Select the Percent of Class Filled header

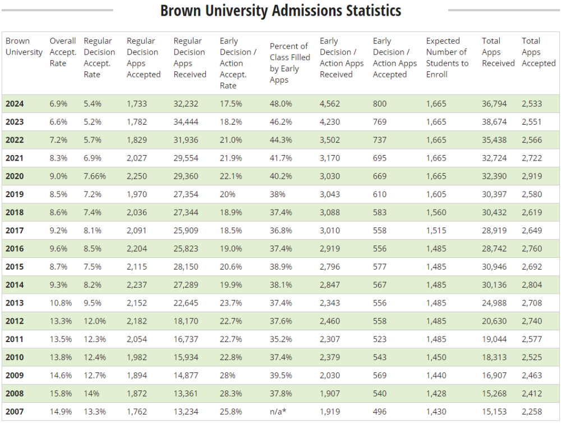(289, 63)
